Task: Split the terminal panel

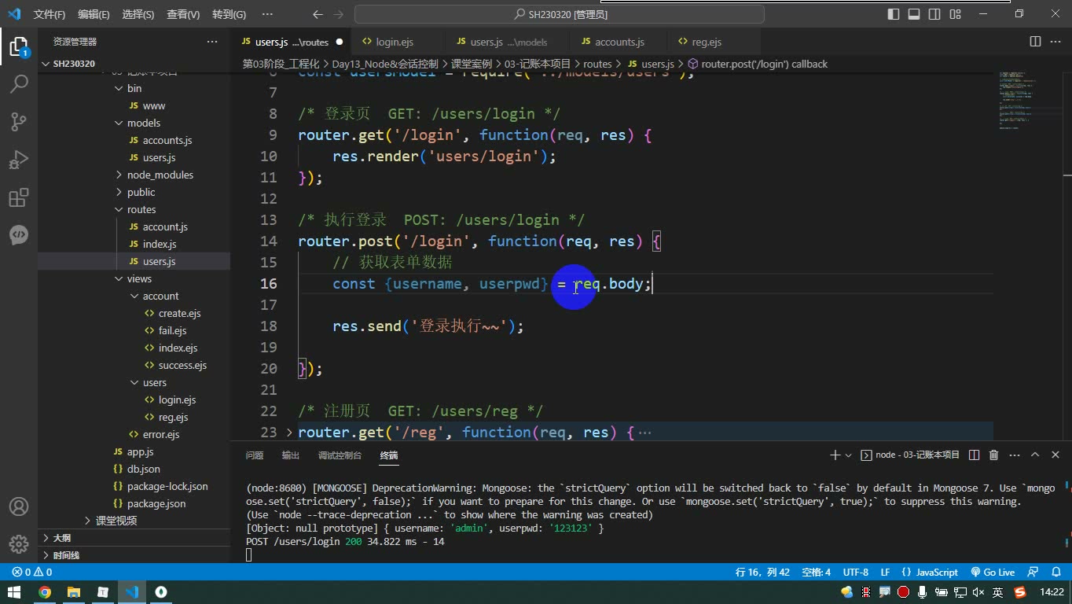Action: 974,455
